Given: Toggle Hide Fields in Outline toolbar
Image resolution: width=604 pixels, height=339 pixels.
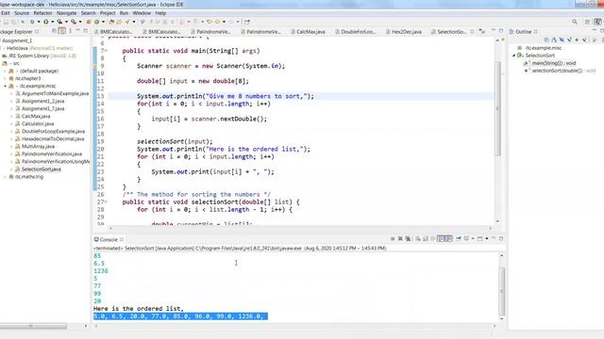Looking at the screenshot, I should pos(562,40).
